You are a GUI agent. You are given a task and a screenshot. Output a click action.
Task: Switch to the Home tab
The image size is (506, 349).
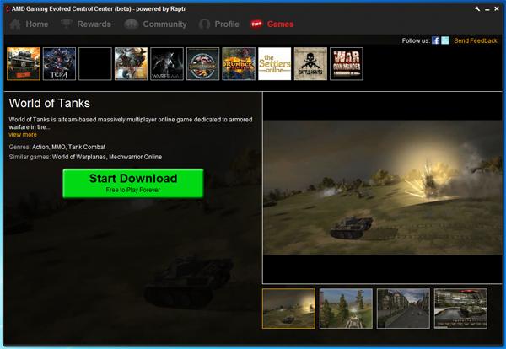pos(29,24)
